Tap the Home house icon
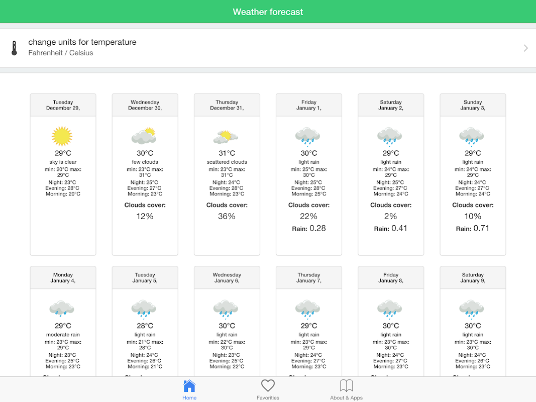536x402 pixels. pos(189,386)
